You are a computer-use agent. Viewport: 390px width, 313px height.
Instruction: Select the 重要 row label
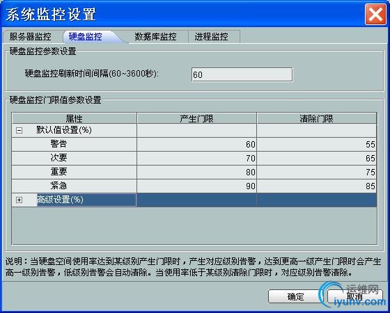(x=58, y=172)
